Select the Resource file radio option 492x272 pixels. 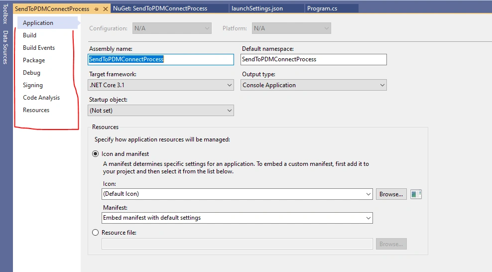pyautogui.click(x=96, y=233)
